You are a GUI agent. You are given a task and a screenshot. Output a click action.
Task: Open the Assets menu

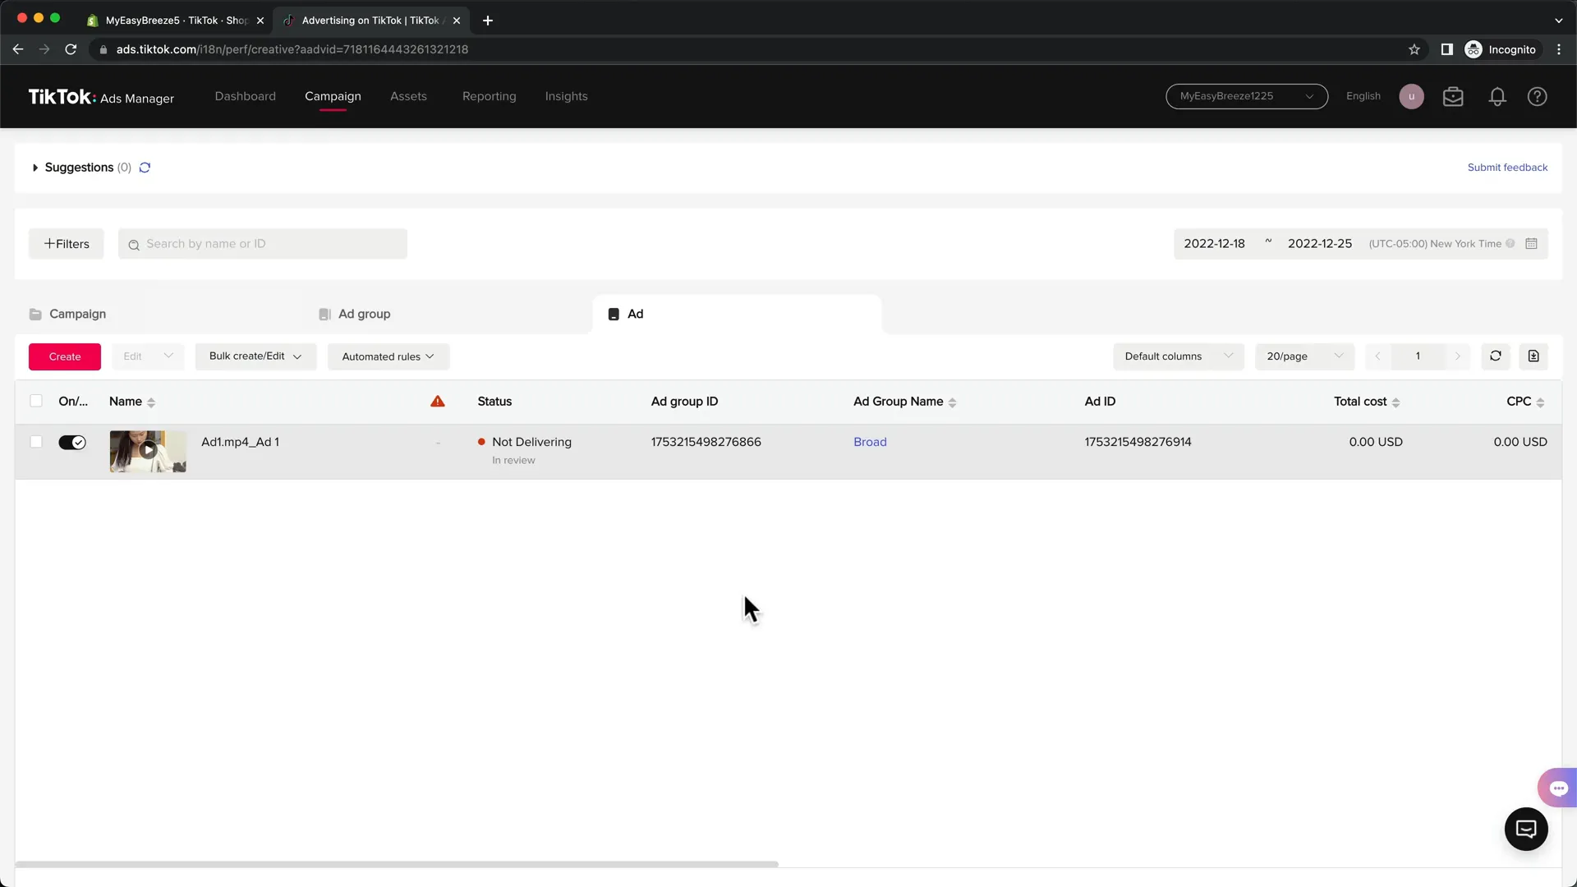(x=408, y=96)
